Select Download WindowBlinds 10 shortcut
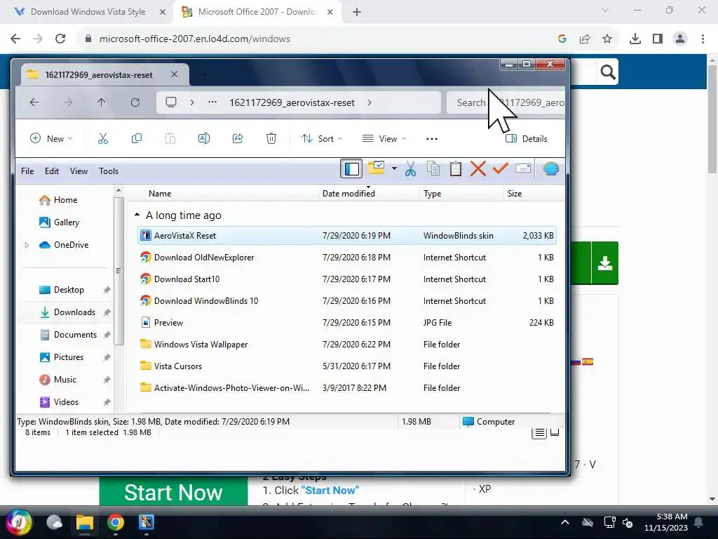Screen dimensions: 718x539 click(x=347, y=301)
